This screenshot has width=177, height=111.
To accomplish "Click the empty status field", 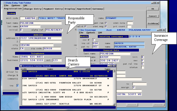I will (x=143, y=68).
